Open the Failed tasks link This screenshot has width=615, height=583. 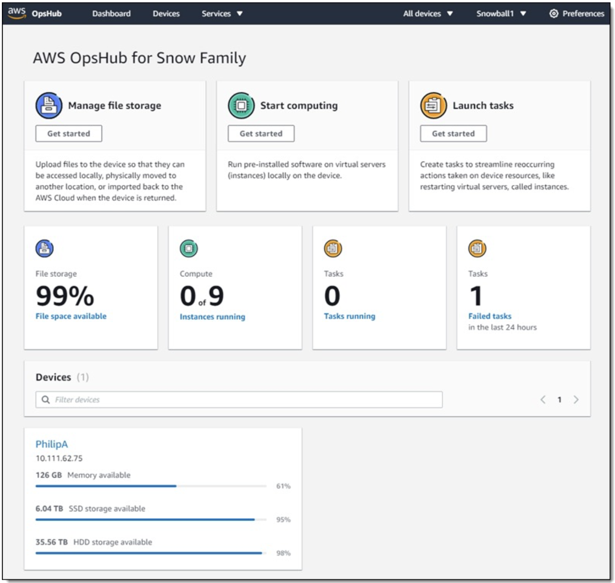(490, 316)
